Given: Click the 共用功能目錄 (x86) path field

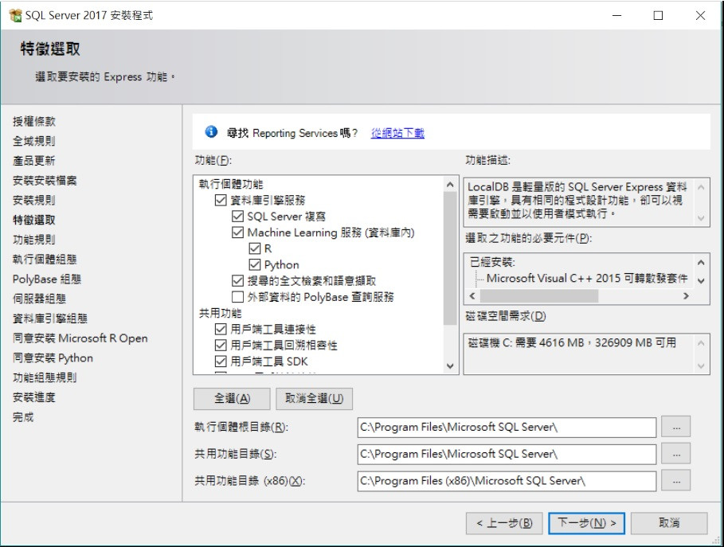Looking at the screenshot, I should pos(507,481).
